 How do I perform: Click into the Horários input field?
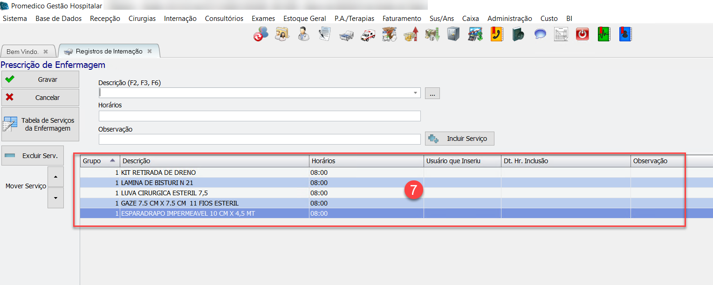(x=259, y=116)
